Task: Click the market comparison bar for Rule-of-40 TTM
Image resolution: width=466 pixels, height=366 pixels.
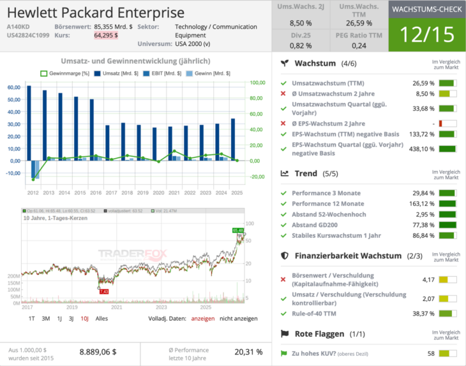Action: (x=447, y=314)
